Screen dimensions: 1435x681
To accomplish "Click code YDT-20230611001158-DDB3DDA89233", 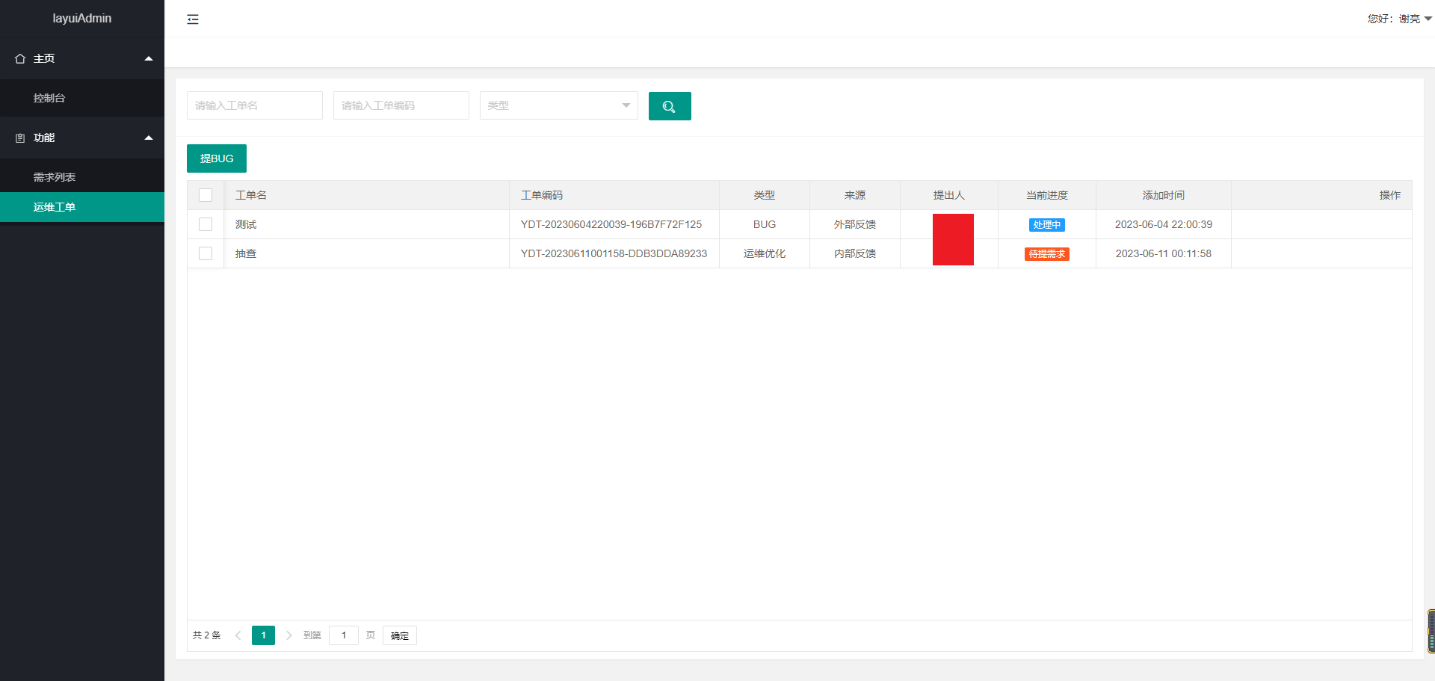I will click(x=614, y=253).
